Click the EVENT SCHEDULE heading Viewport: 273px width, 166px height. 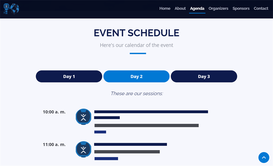136,33
